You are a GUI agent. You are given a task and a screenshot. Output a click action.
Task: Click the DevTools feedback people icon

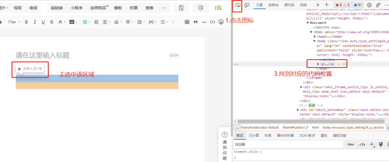[x=378, y=5]
